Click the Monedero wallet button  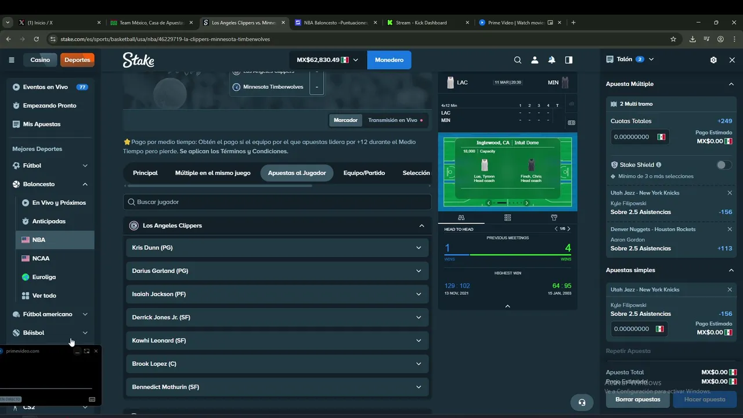[389, 60]
